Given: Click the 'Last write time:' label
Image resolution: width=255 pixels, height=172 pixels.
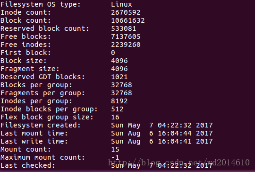Looking at the screenshot, I should pyautogui.click(x=34, y=141).
